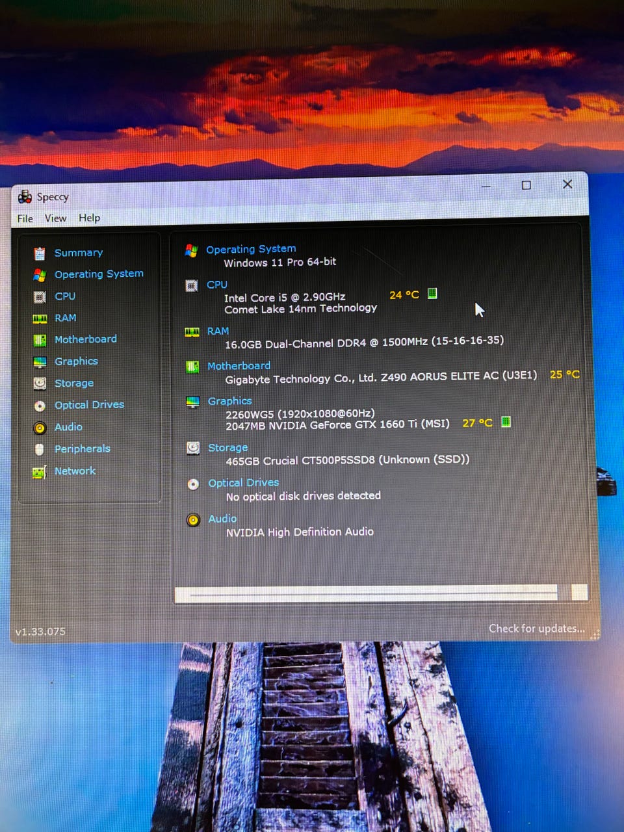
Task: Click the Speccy app icon in title bar
Action: (25, 196)
